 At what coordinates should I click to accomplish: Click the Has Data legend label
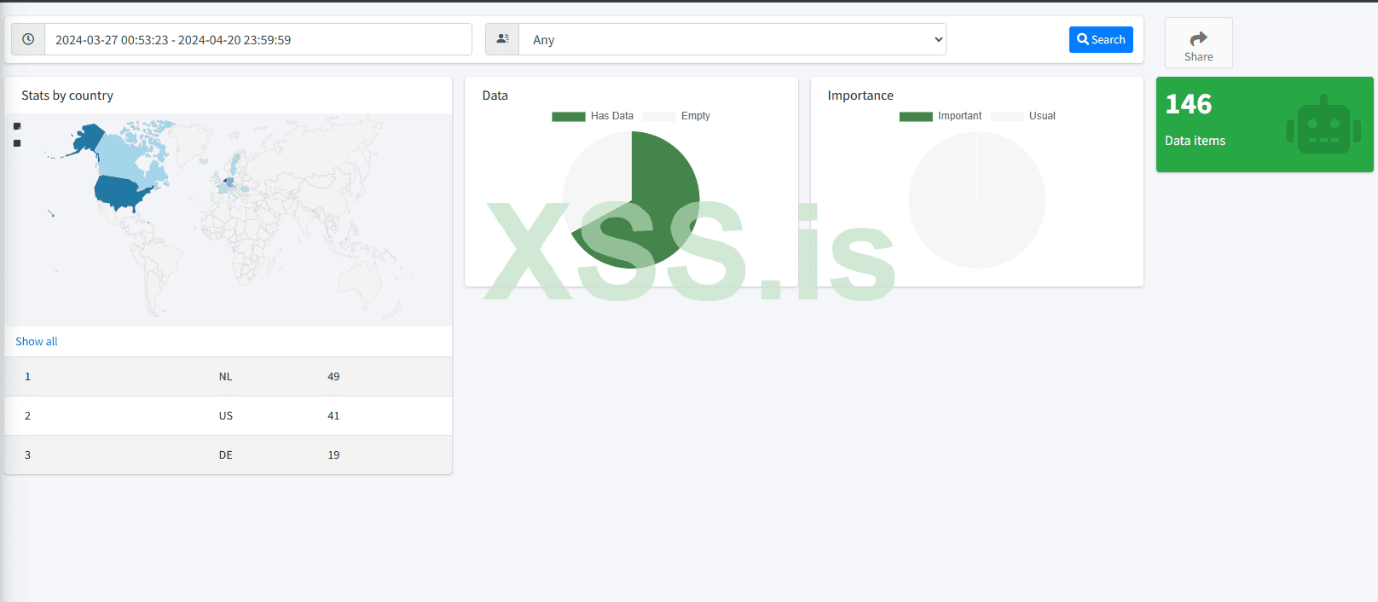(x=612, y=116)
